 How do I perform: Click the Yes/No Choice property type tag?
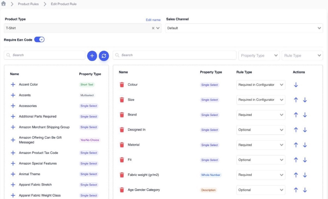coord(90,140)
